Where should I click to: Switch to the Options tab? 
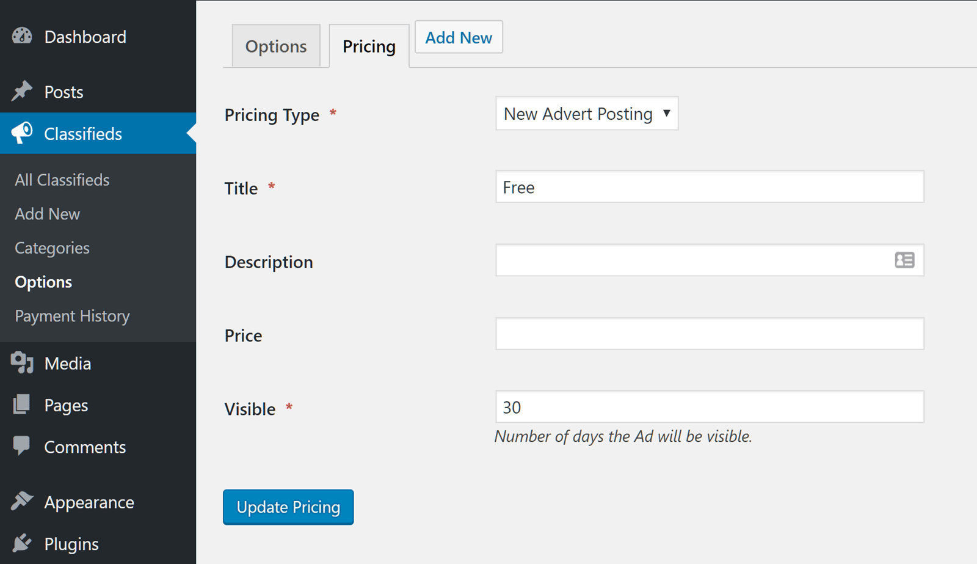[x=276, y=46]
